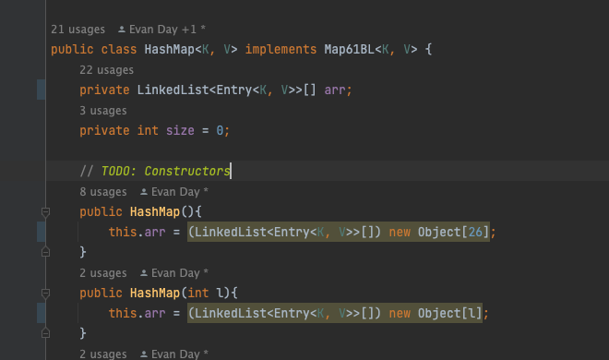Click fold end marker below Object[26] line
The image size is (609, 360).
[x=45, y=252]
